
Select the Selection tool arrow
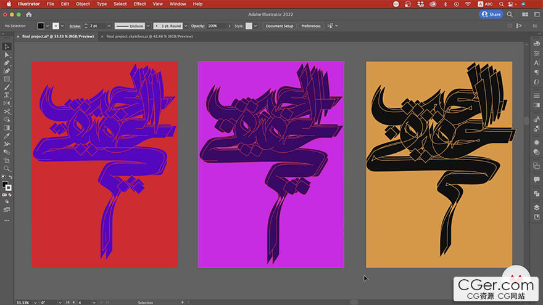coord(7,46)
